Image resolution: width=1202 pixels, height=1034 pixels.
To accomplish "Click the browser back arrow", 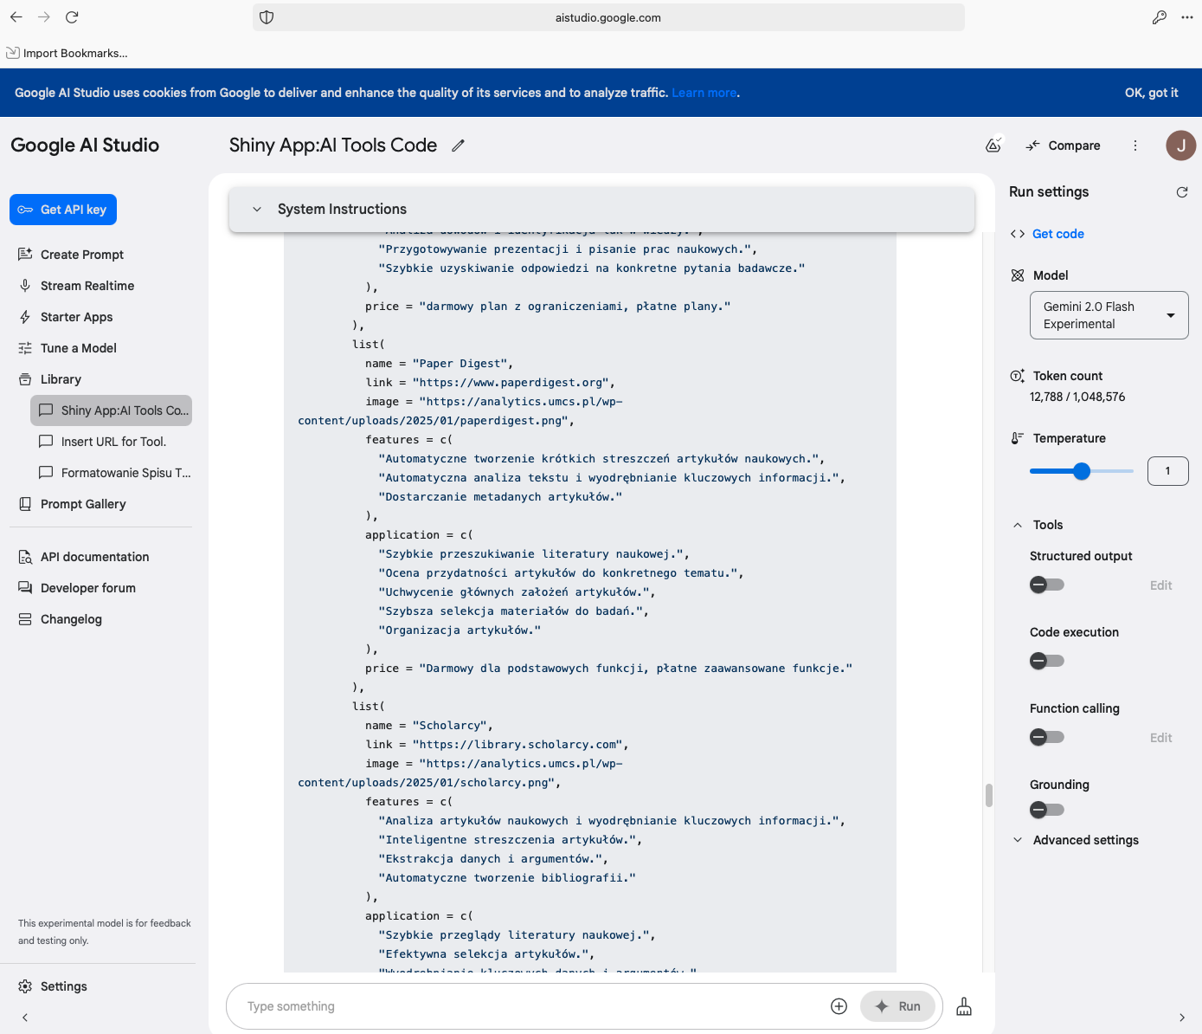I will point(16,17).
